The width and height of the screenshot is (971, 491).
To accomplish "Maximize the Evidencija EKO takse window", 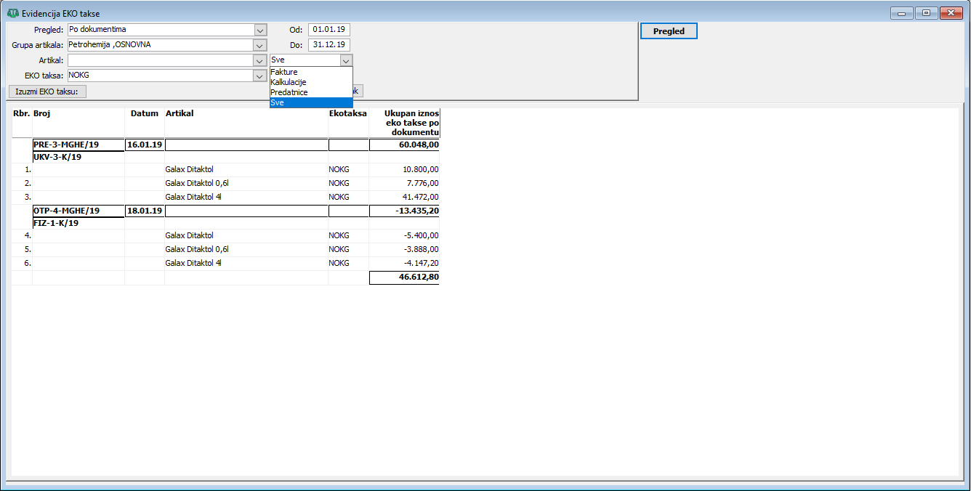I will point(925,13).
